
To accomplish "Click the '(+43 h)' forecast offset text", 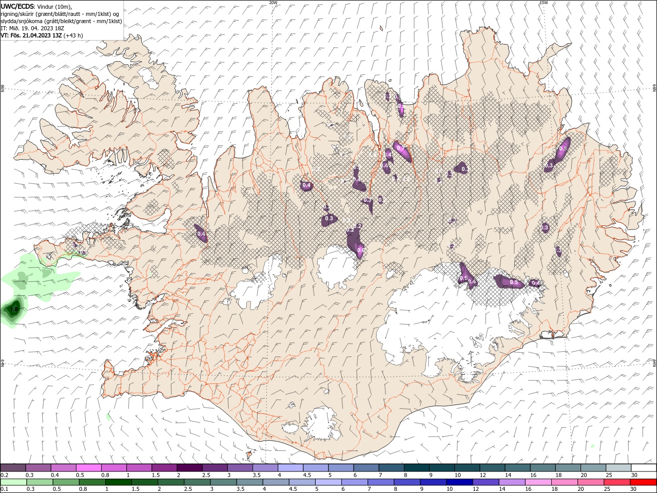I will point(73,35).
